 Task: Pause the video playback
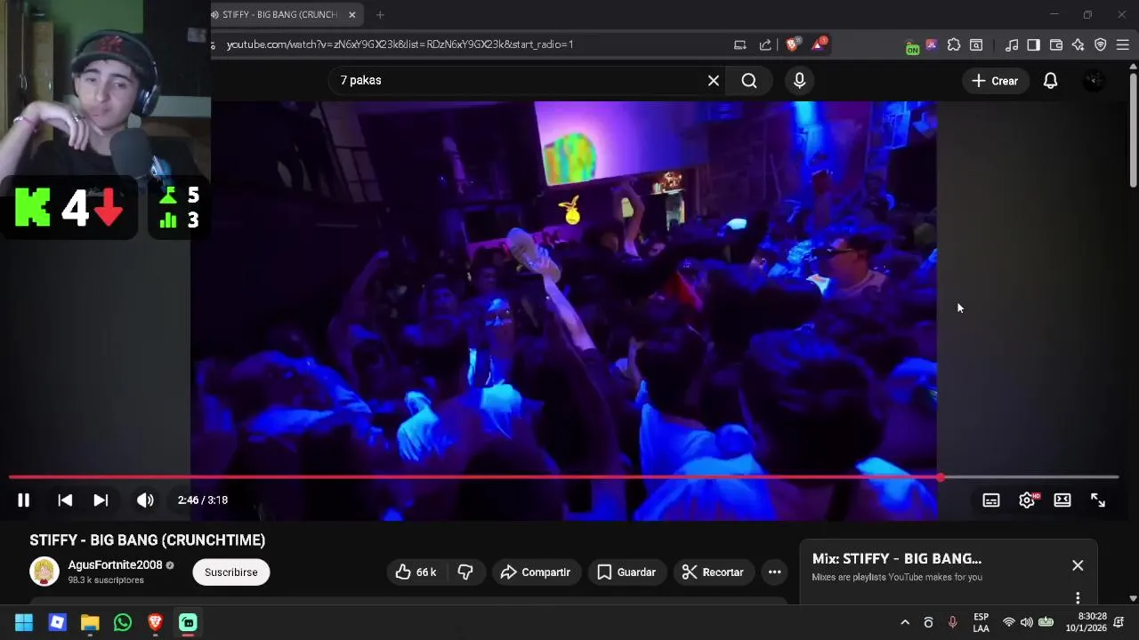point(24,500)
